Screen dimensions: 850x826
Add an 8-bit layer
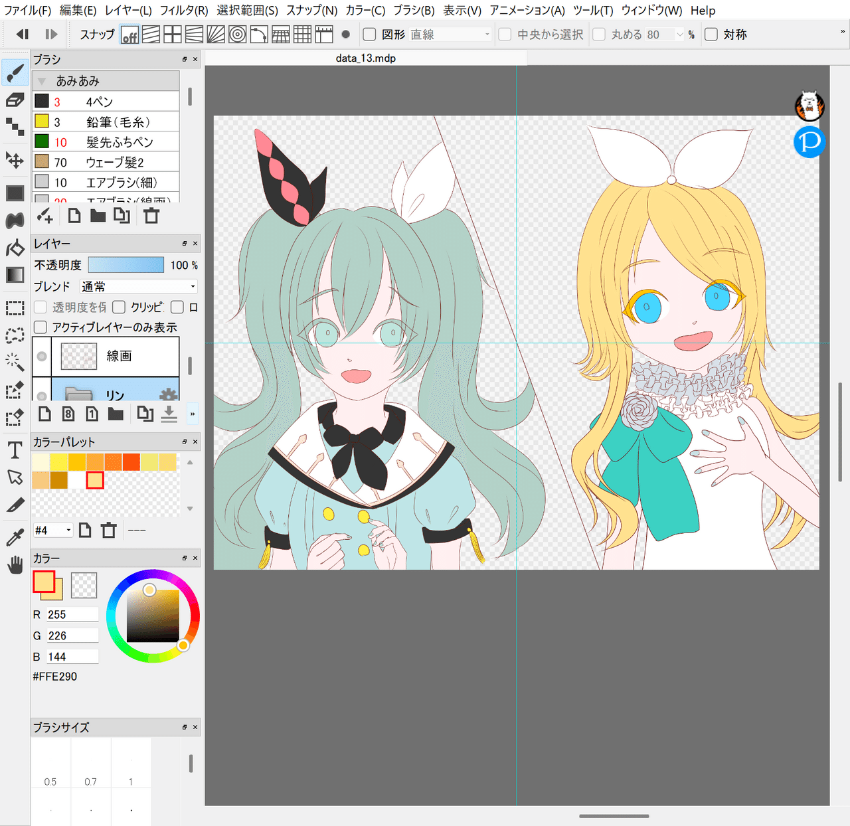[68, 414]
